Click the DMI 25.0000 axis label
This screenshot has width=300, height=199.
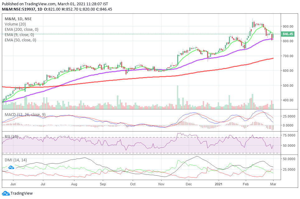(x=289, y=169)
